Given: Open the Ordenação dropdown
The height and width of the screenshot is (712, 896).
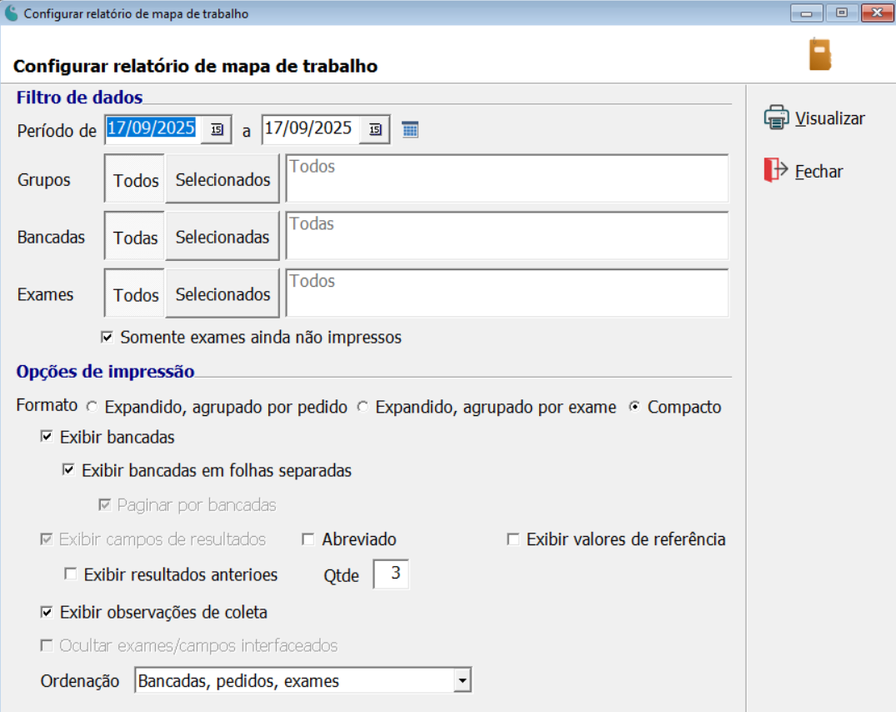Looking at the screenshot, I should (462, 680).
